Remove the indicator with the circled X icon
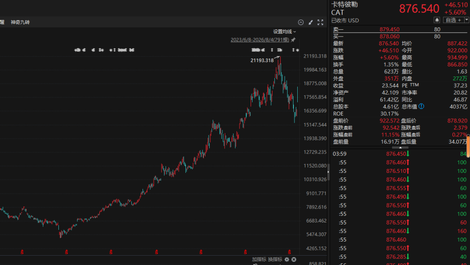The image size is (470, 265). pos(294,259)
